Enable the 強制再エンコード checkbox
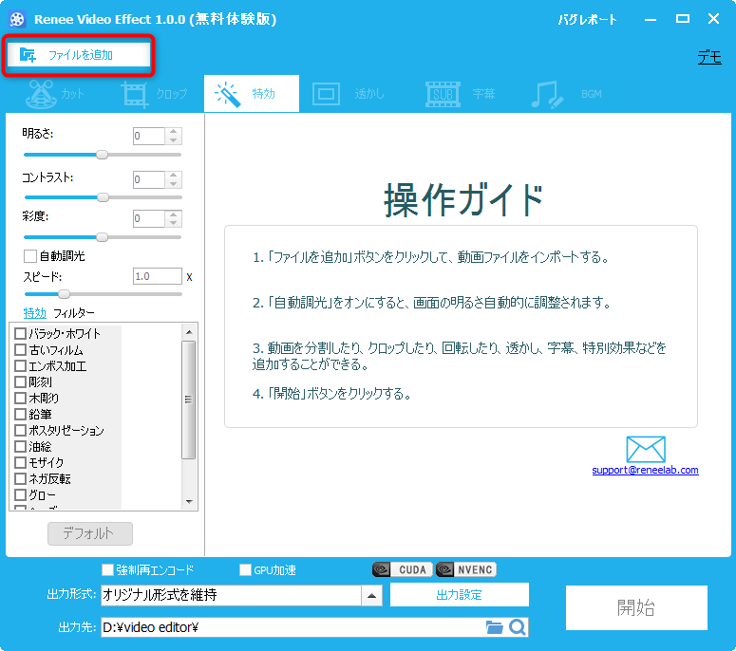Image resolution: width=736 pixels, height=651 pixels. click(x=108, y=569)
